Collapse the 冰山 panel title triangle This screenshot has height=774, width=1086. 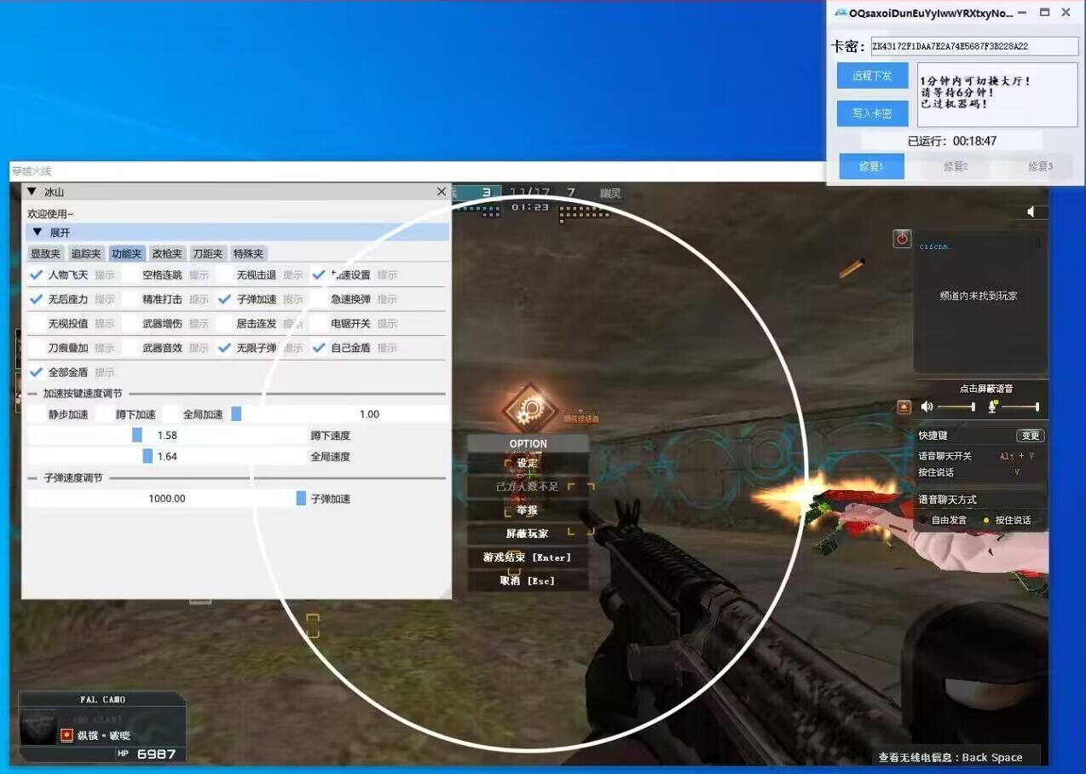coord(32,192)
